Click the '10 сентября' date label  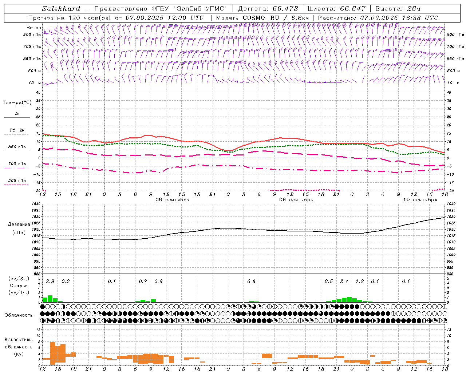click(x=420, y=200)
